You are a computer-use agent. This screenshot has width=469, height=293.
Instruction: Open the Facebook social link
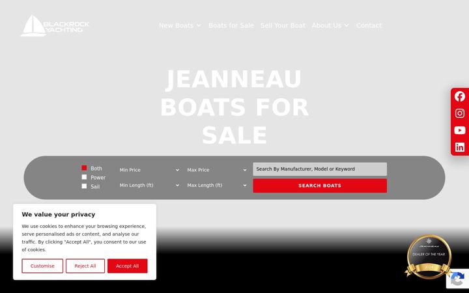460,96
